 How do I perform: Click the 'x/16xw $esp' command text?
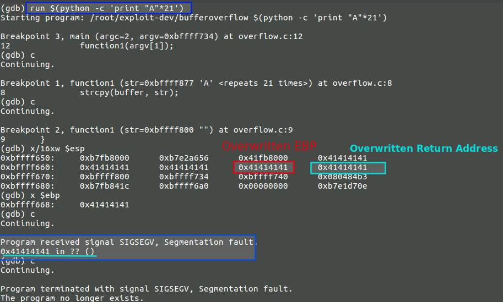(55, 149)
